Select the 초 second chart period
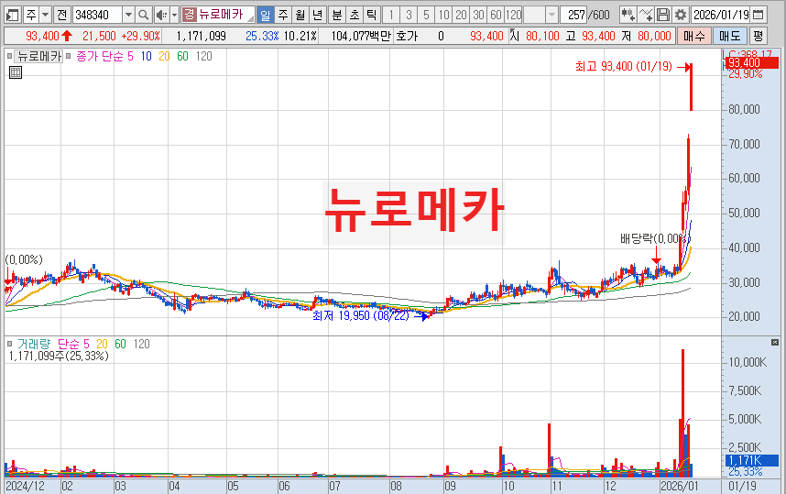This screenshot has width=786, height=494. pos(355,15)
